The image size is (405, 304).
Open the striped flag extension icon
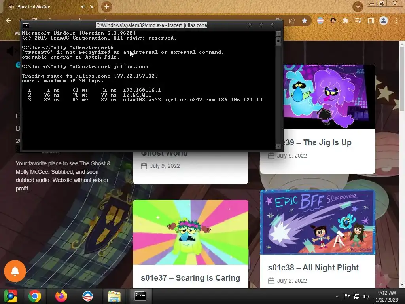point(320,21)
